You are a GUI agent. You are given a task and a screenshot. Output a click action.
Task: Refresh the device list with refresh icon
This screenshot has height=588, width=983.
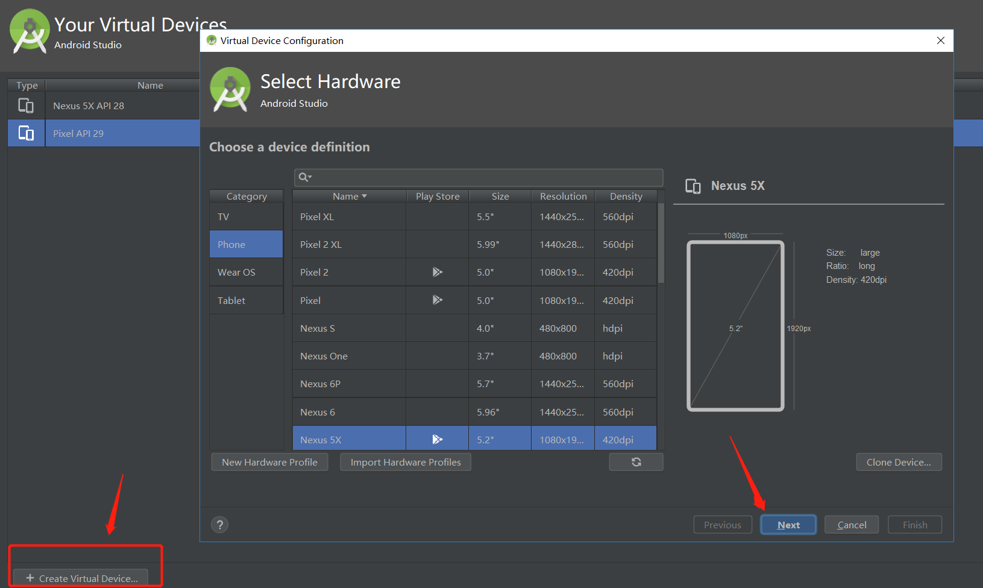(636, 462)
